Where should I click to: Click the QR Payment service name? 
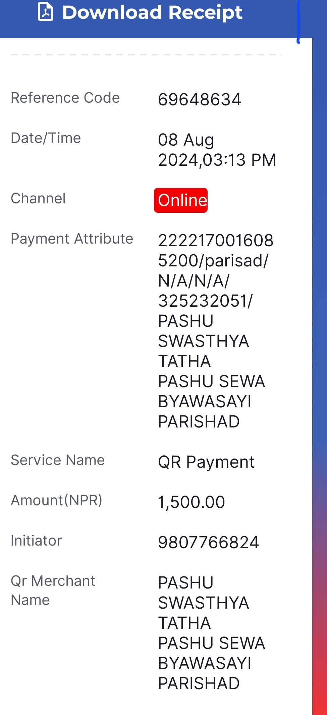(x=206, y=462)
